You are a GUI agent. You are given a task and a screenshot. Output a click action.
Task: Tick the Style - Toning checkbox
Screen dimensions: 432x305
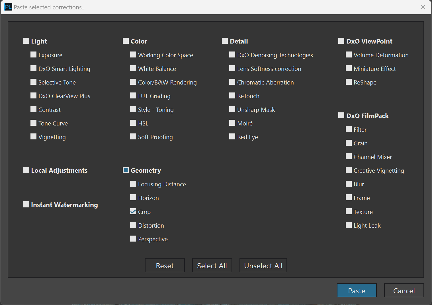point(133,109)
